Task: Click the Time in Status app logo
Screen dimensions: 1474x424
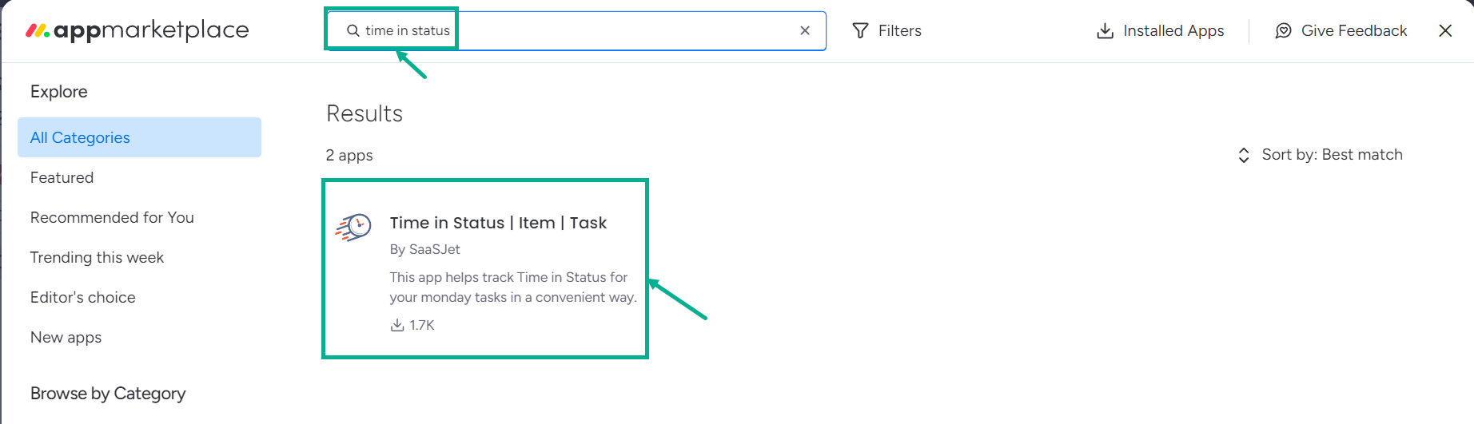Action: coord(353,228)
